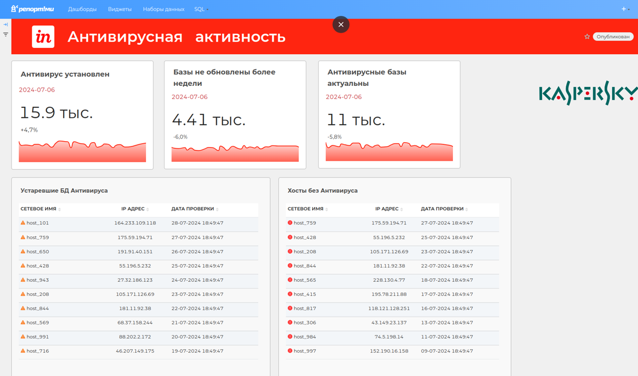Screen dimensions: 638x376
Task: Click the Устаревшие БД Антивируса table title
Action: [64, 191]
